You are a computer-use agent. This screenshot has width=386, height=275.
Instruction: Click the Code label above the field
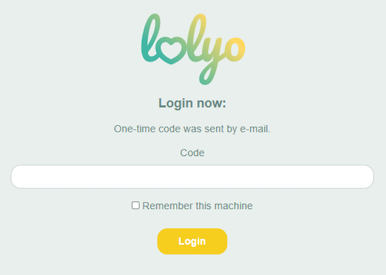point(192,153)
